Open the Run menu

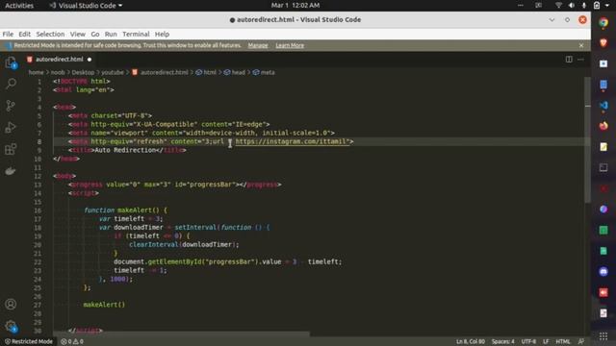111,35
